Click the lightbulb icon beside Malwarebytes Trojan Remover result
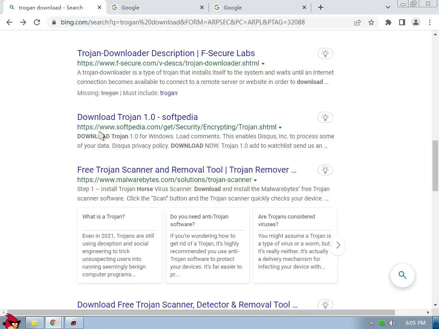The height and width of the screenshot is (329, 439). (325, 170)
